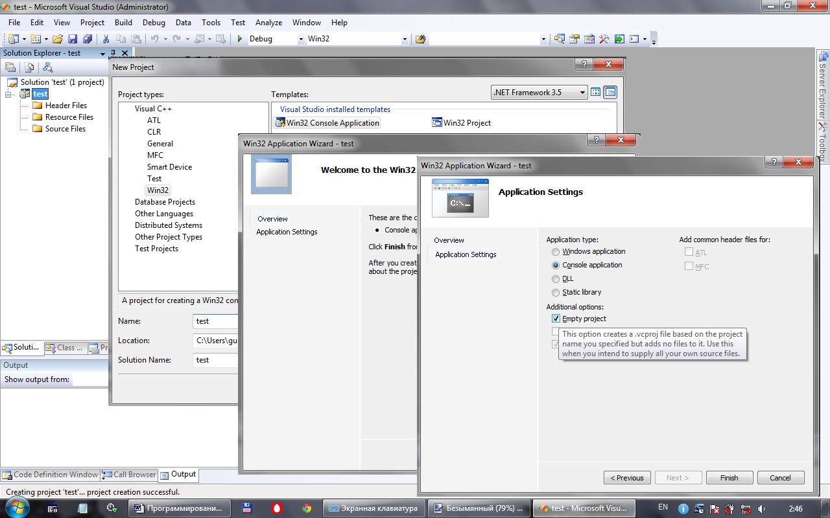The height and width of the screenshot is (518, 830).
Task: Click the Find in Files folder icon
Action: tap(421, 39)
